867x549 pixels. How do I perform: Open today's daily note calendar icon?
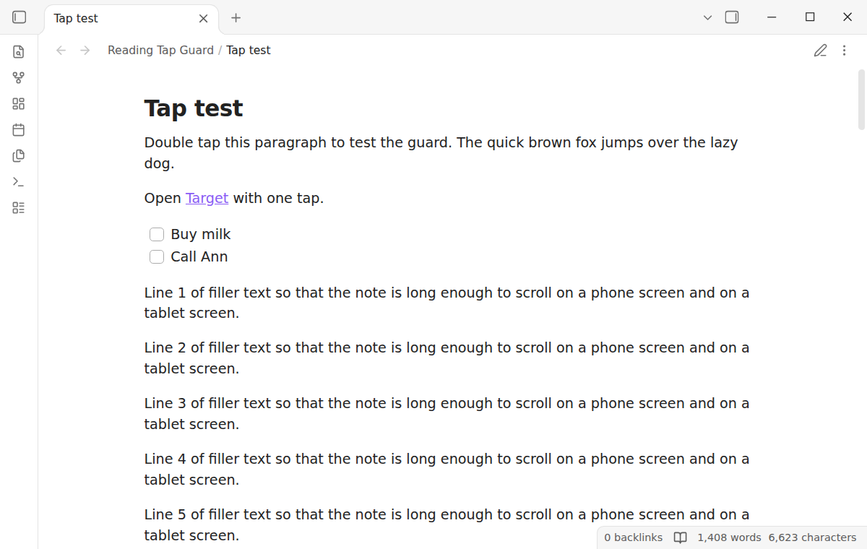[x=19, y=130]
